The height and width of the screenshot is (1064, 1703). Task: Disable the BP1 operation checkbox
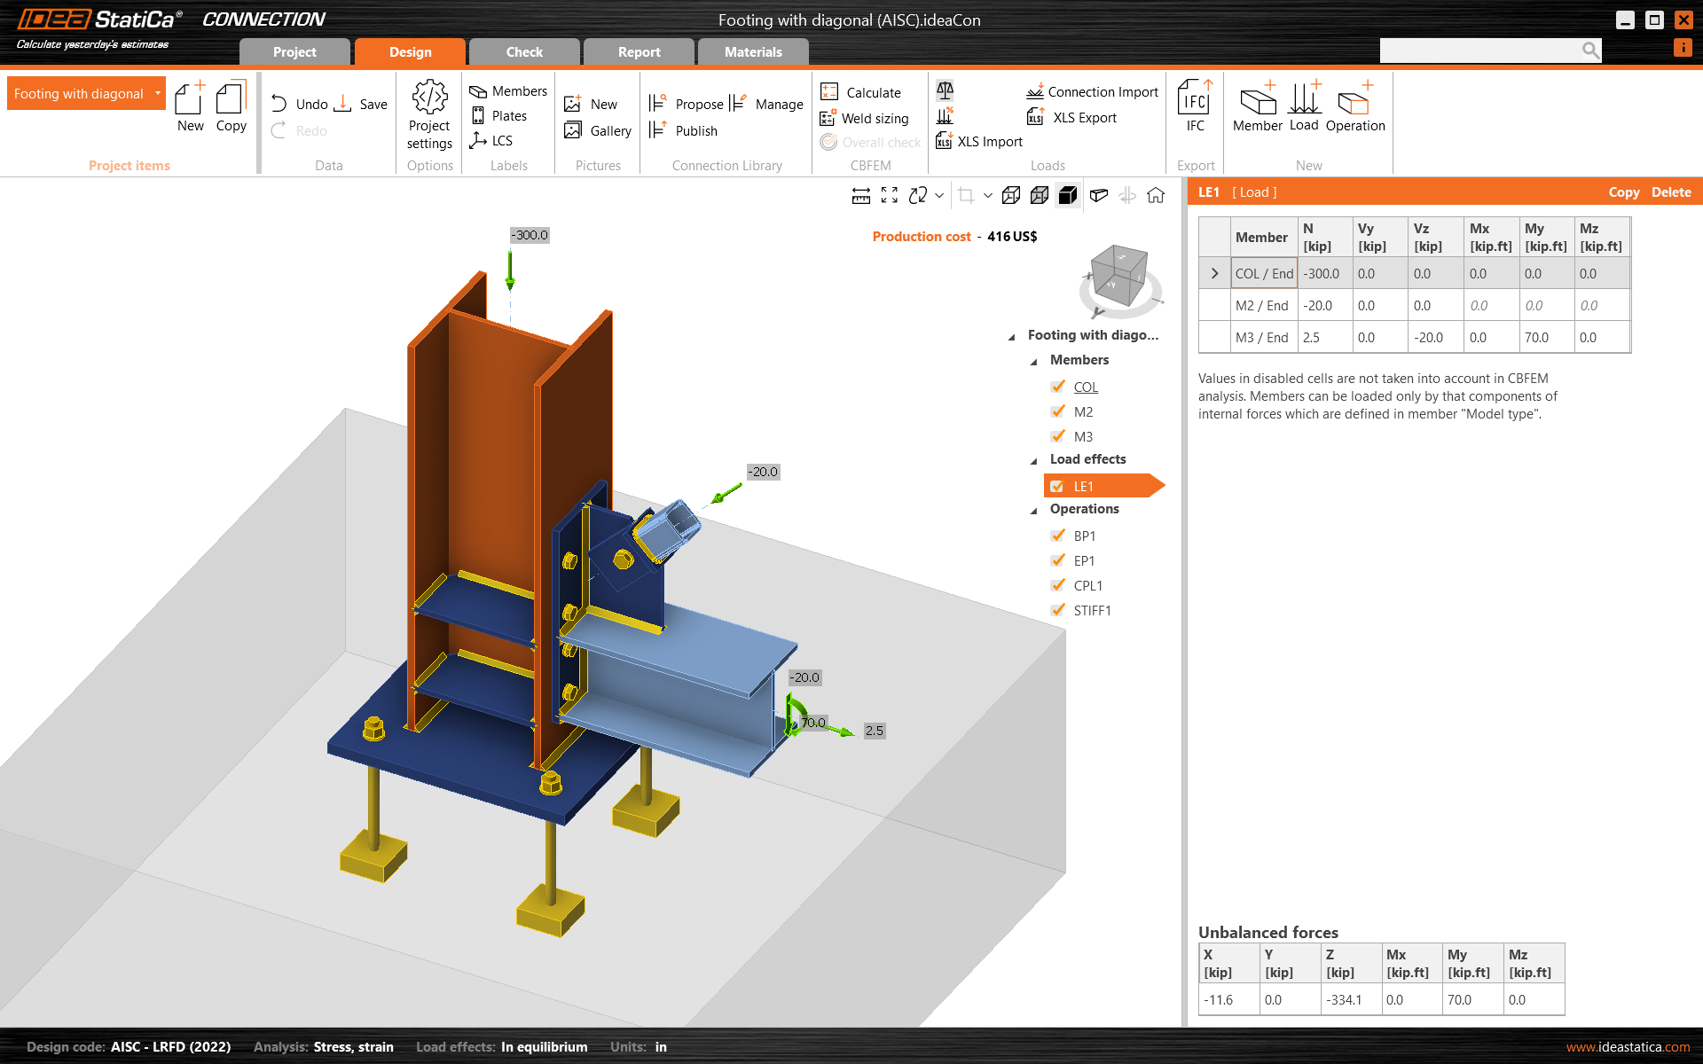point(1058,536)
